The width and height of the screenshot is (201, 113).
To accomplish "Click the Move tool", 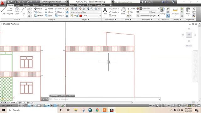I will click(x=38, y=8).
